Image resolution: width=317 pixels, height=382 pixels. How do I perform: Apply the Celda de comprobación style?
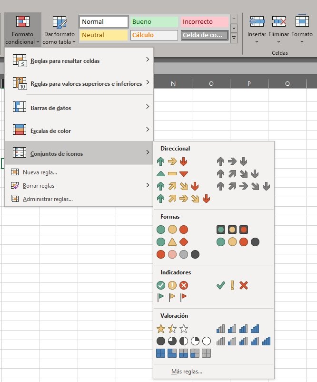[x=204, y=35]
